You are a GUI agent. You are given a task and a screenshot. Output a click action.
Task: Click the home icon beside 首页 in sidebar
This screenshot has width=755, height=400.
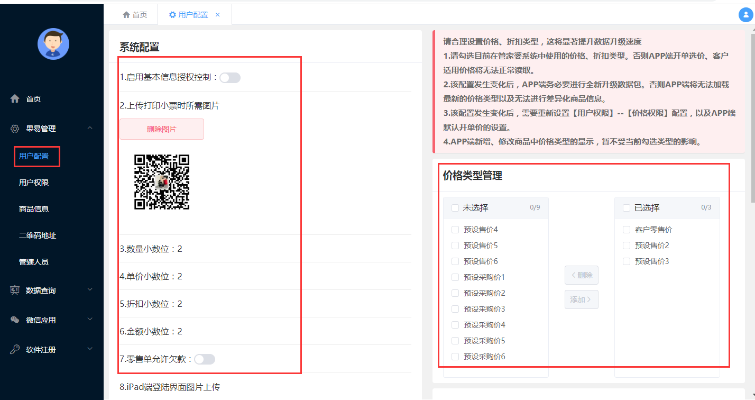tap(15, 99)
